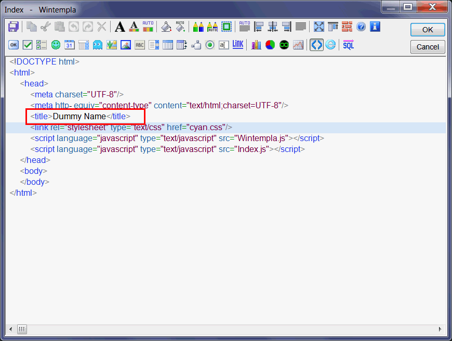452x341 pixels.
Task: Insert ABC label control icon
Action: click(140, 45)
